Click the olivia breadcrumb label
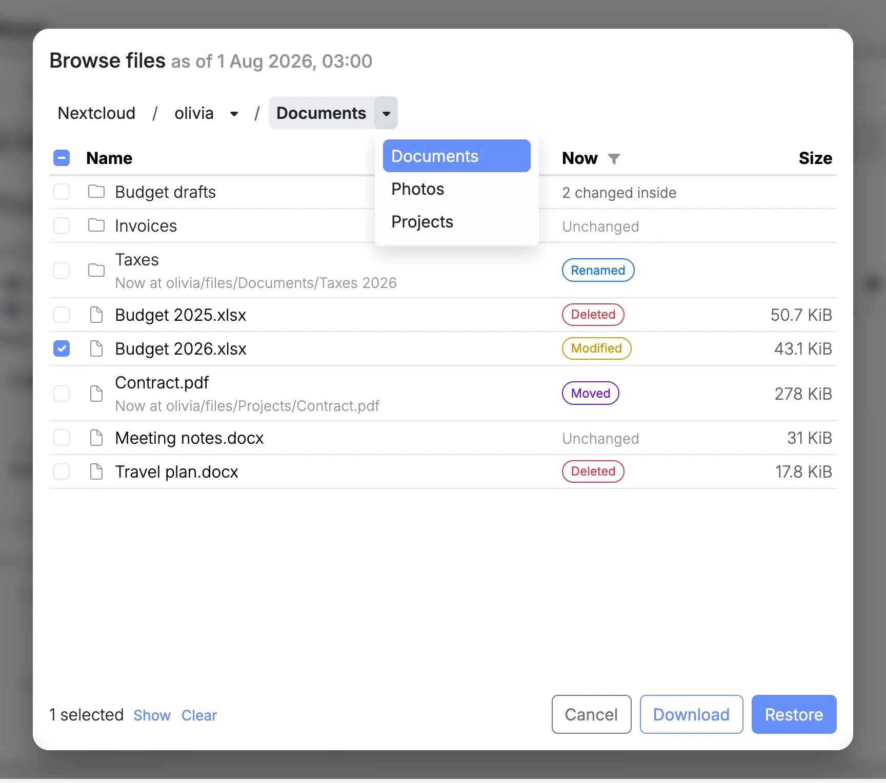 click(x=194, y=113)
